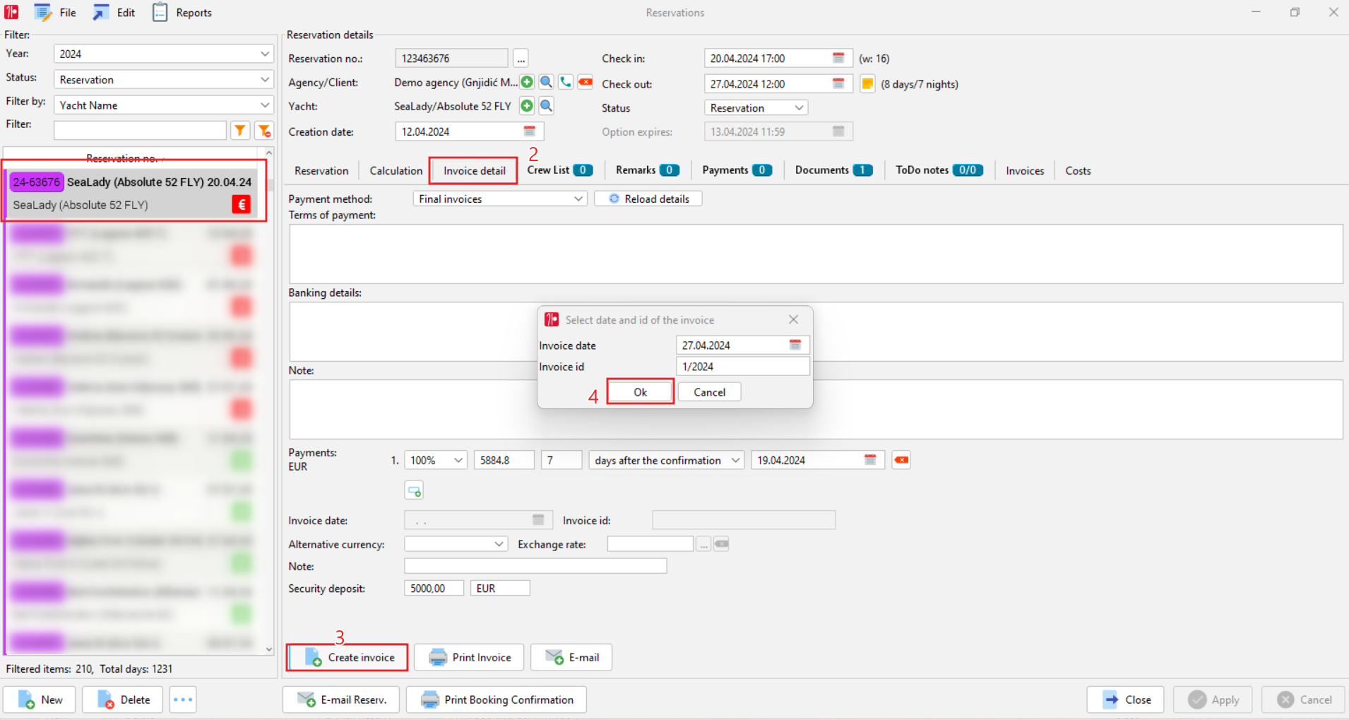Add a payment installment with the small add icon

click(x=414, y=489)
